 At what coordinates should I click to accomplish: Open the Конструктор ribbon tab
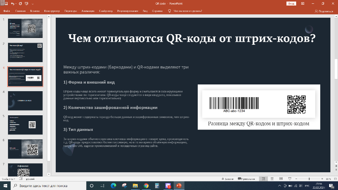[52, 11]
